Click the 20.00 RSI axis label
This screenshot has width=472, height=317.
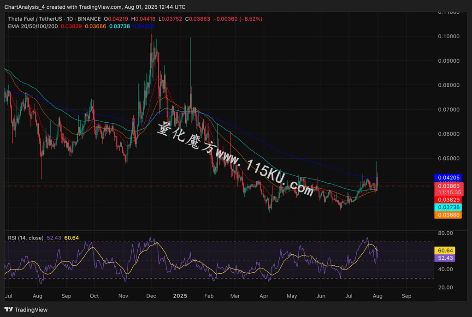[x=445, y=287]
